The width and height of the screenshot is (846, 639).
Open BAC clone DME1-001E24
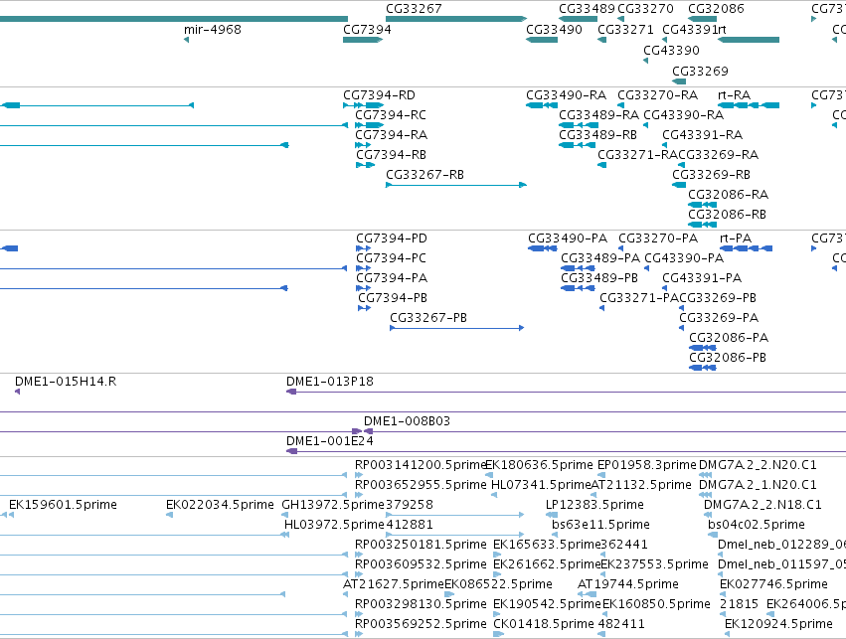330,442
